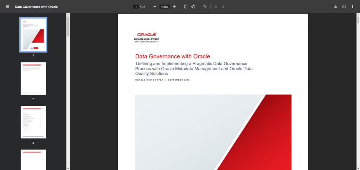
Task: Open the three-dot more actions menu
Action: [x=352, y=7]
